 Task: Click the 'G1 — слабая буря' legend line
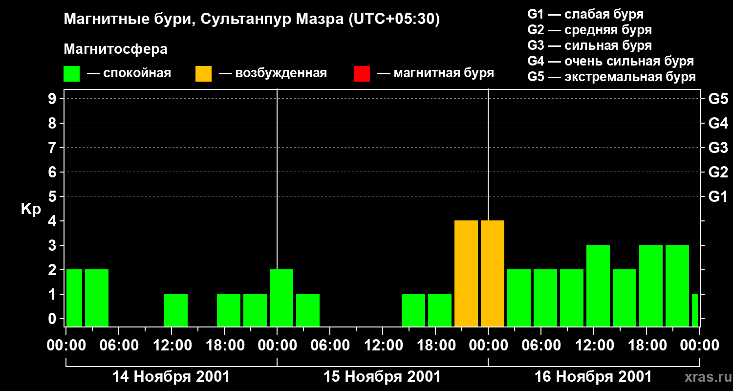pos(585,14)
